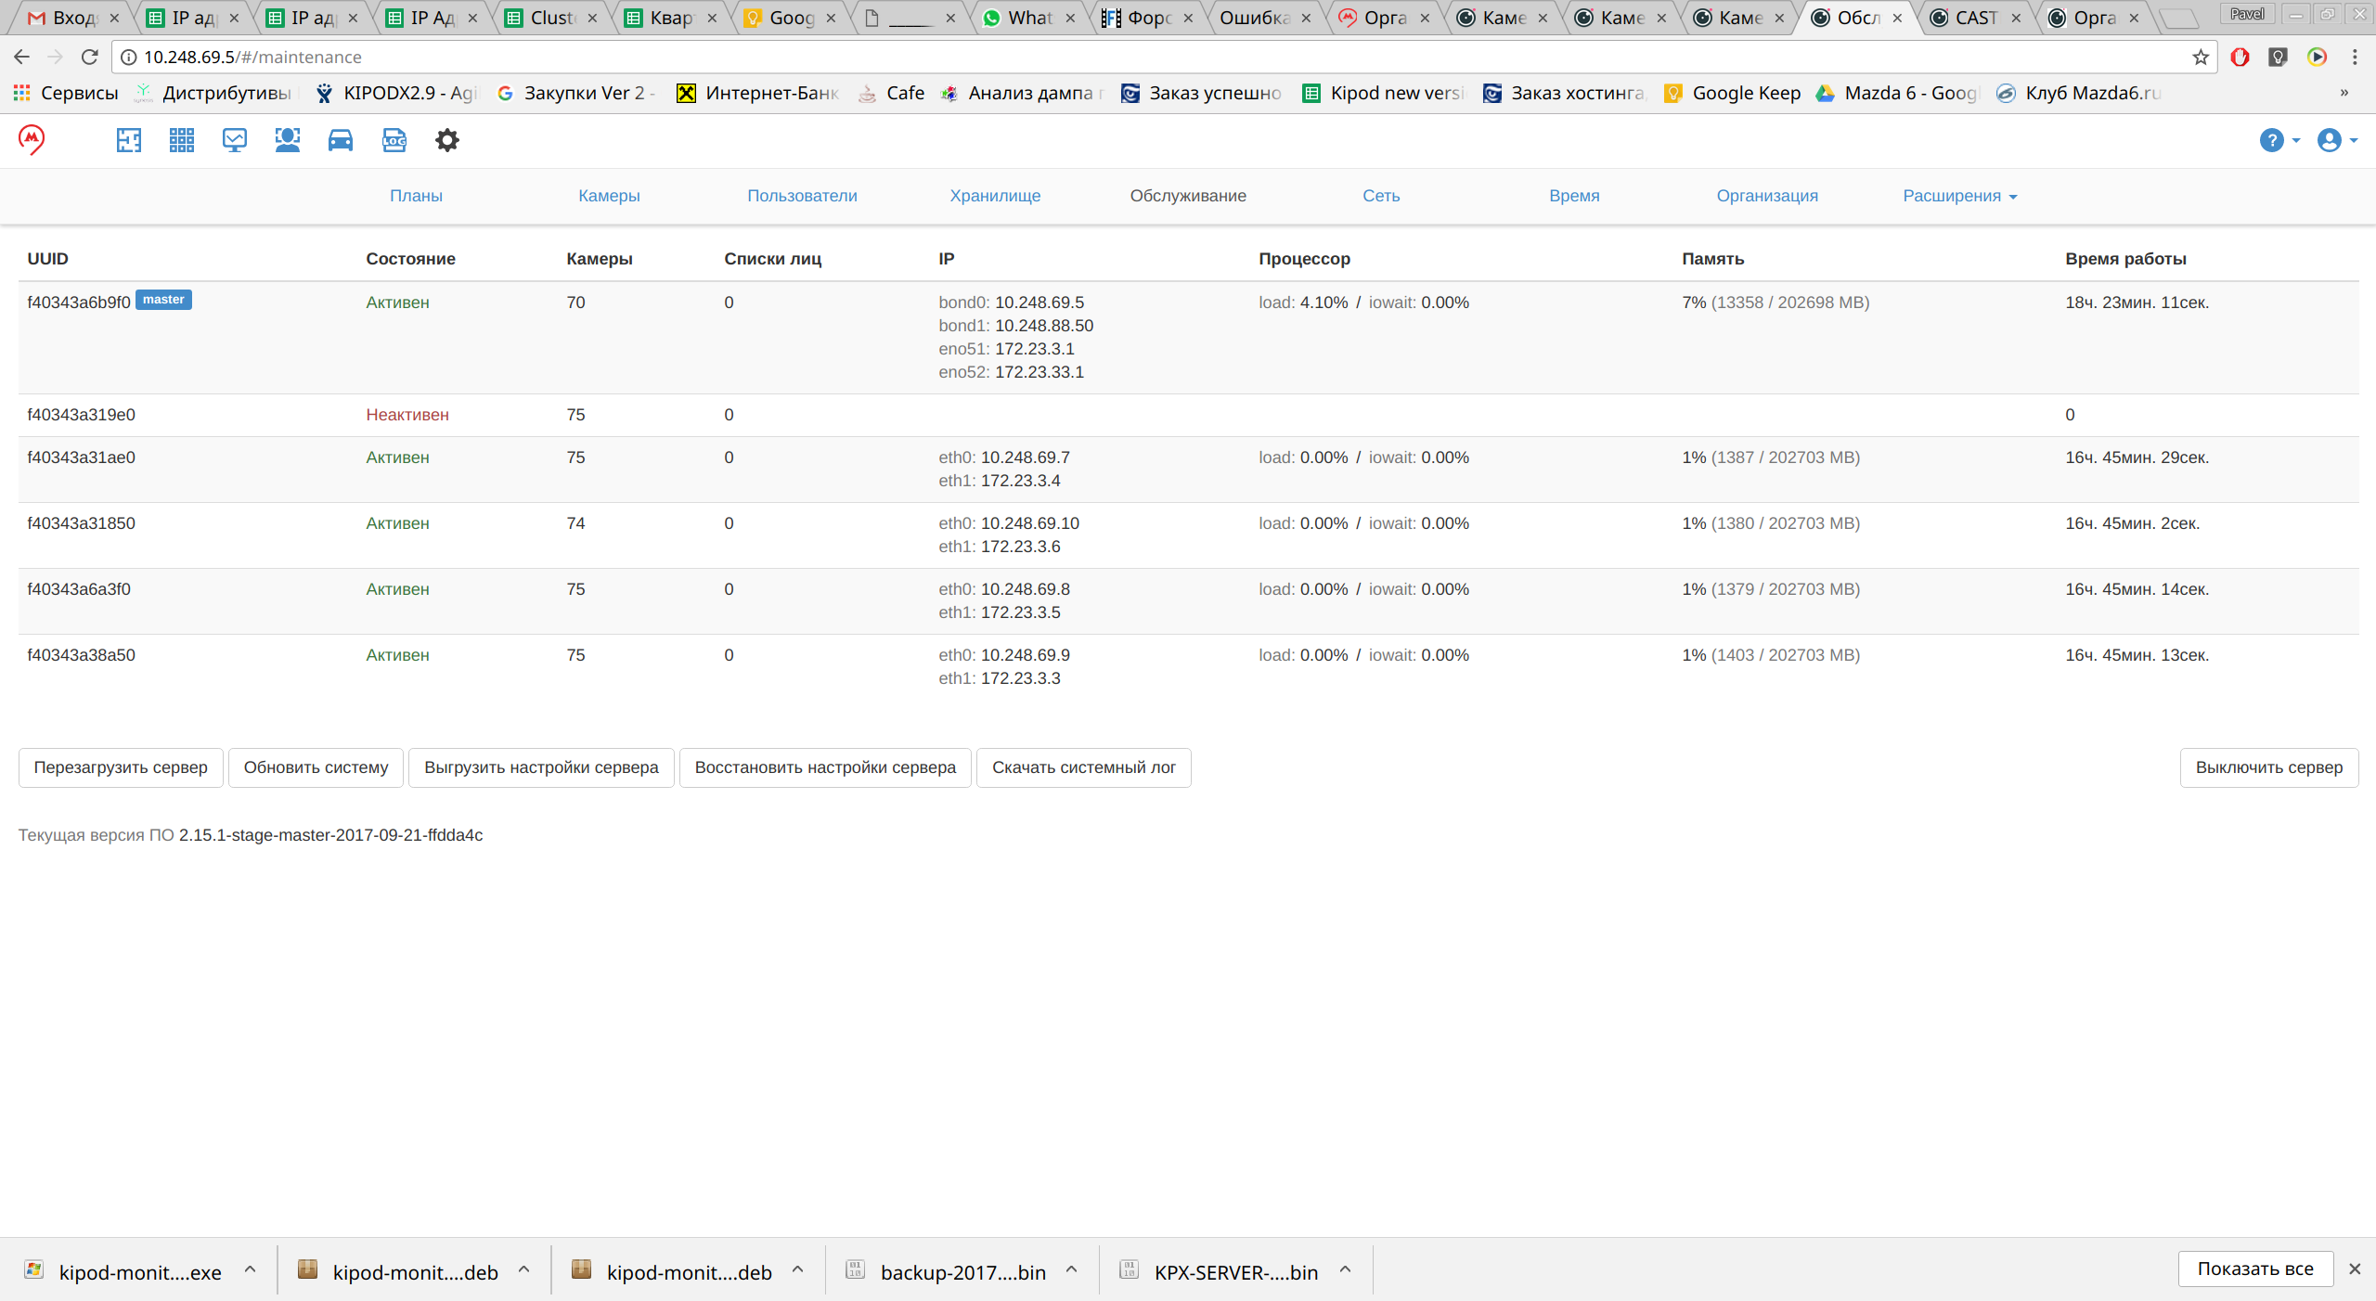Open the Cafe bookmark
Screen dimensions: 2376x1301
pyautogui.click(x=892, y=93)
